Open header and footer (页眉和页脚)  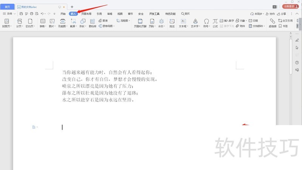point(140,23)
